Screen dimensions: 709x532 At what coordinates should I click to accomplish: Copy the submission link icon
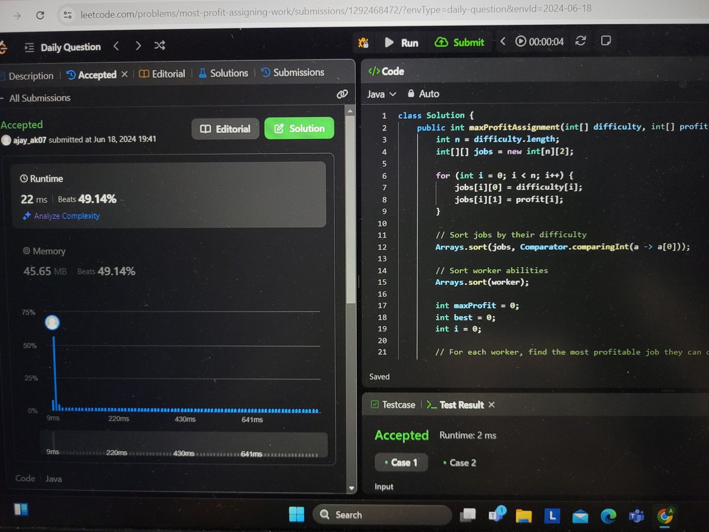point(342,95)
